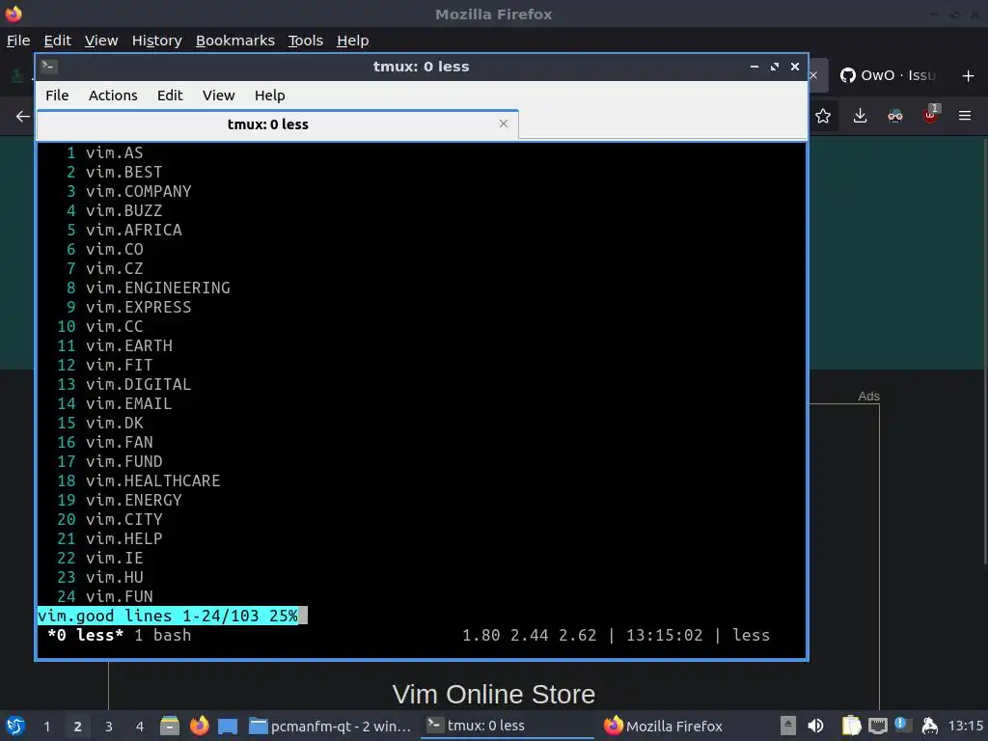The width and height of the screenshot is (988, 741).
Task: Open the Firefox hamburger application menu
Action: pos(965,116)
